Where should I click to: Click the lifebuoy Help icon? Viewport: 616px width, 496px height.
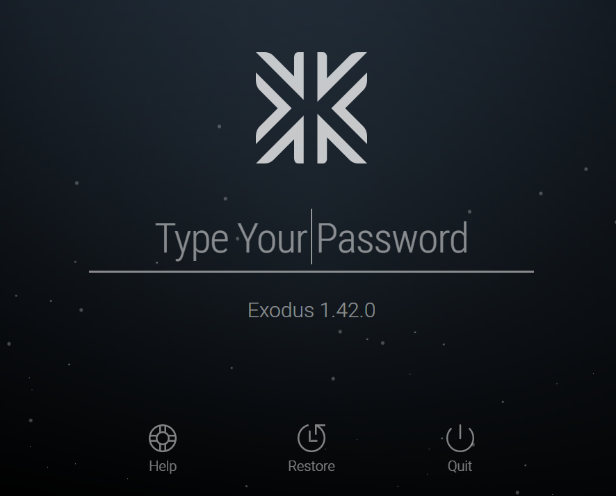click(163, 438)
